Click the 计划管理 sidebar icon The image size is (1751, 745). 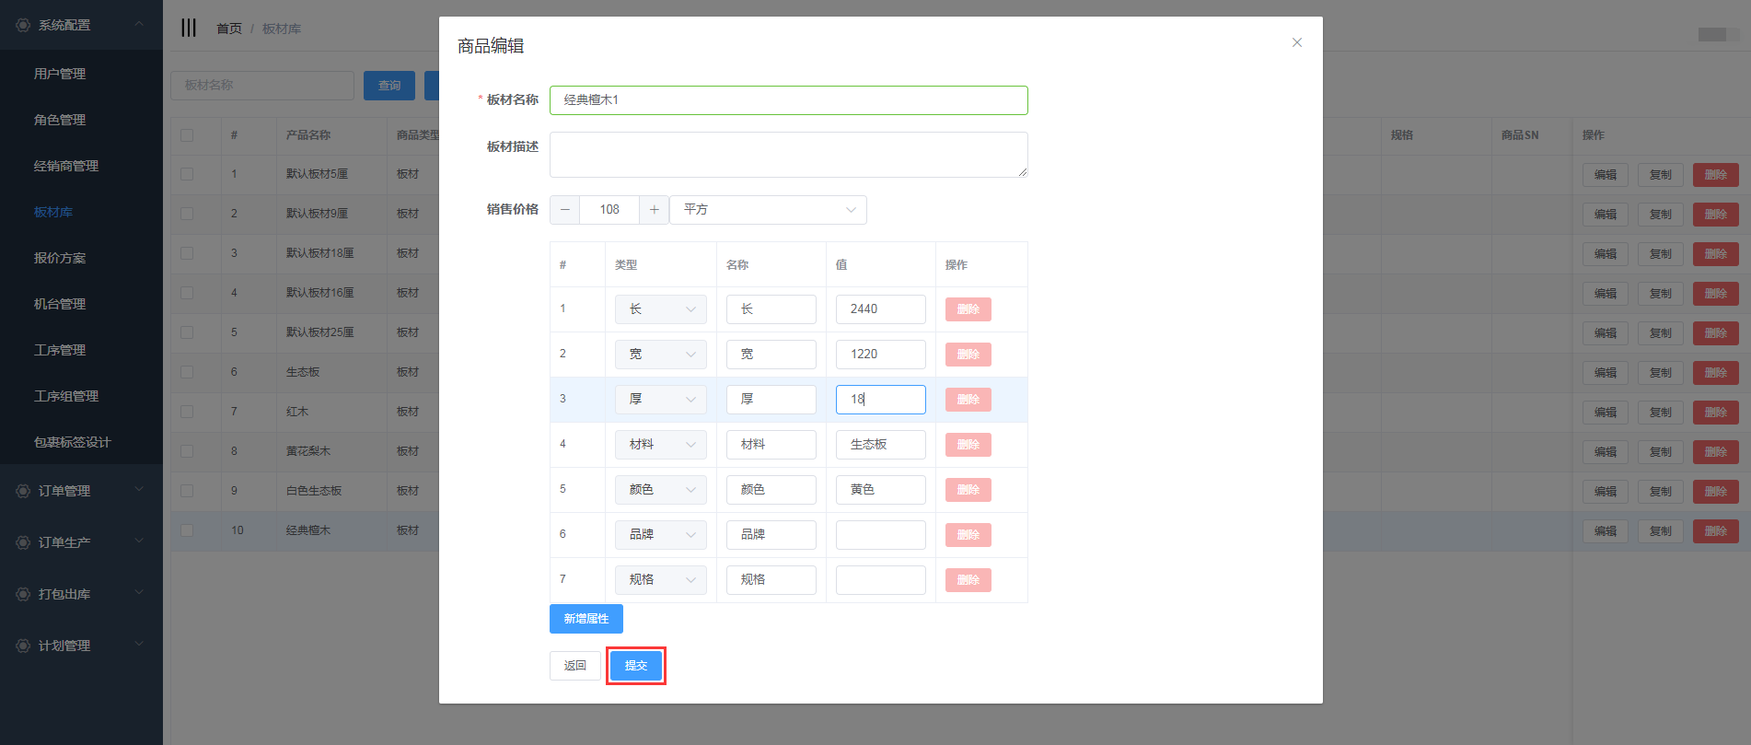pyautogui.click(x=23, y=646)
